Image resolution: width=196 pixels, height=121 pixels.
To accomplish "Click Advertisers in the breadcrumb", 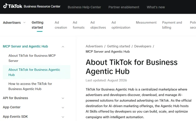I will tap(94, 46).
